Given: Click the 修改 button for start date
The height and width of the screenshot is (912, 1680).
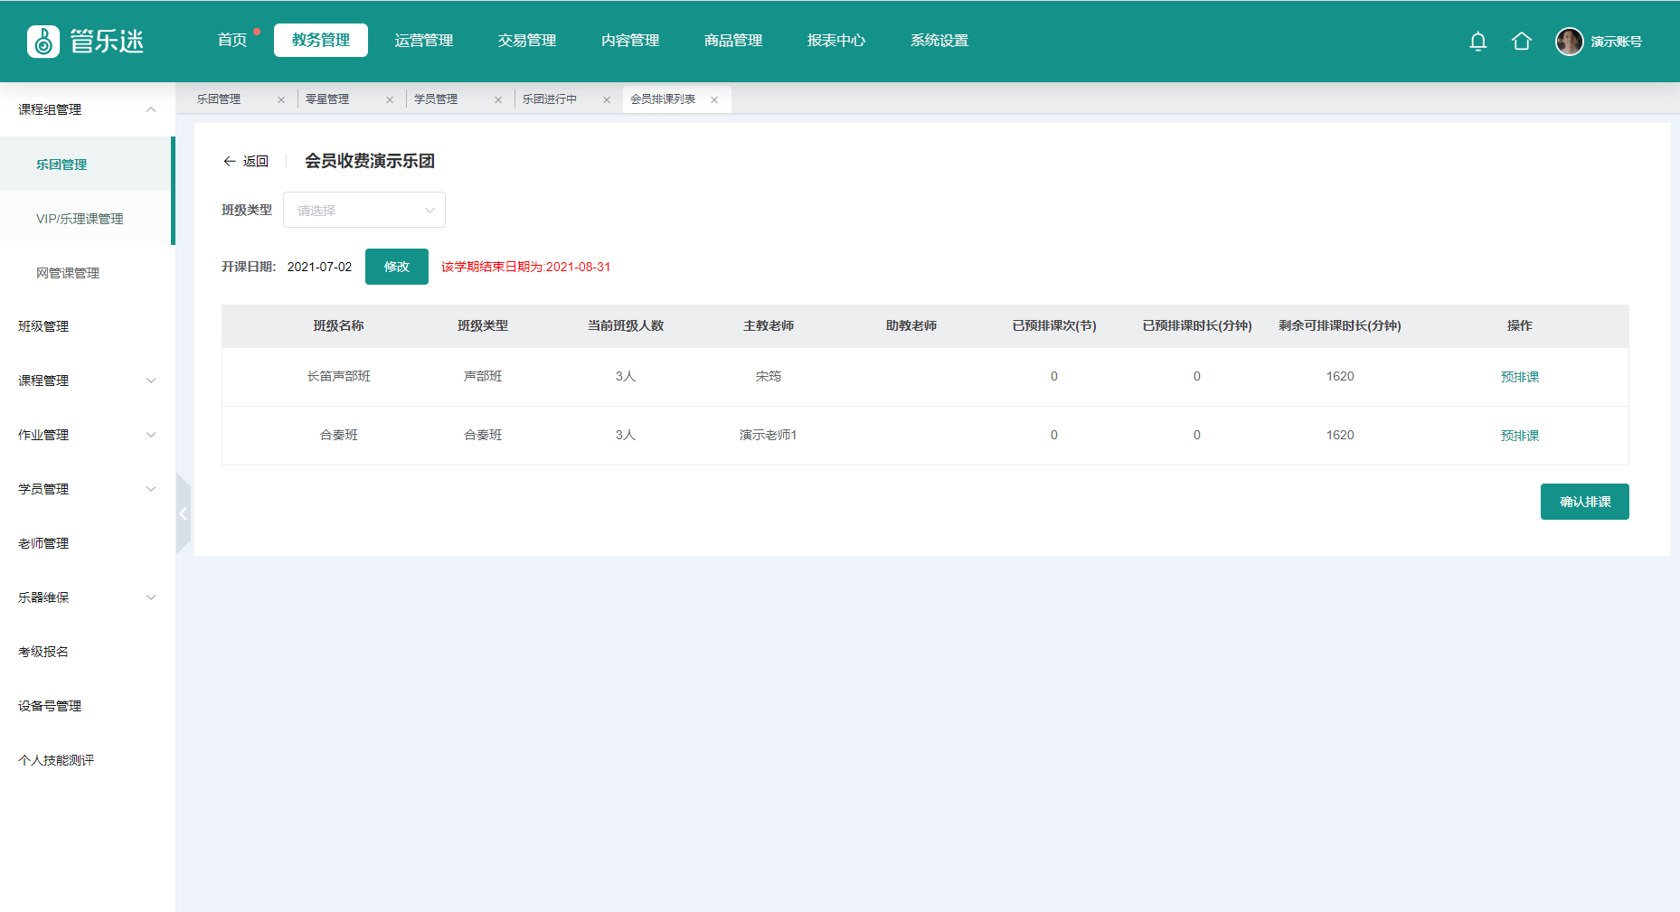Looking at the screenshot, I should coord(396,267).
